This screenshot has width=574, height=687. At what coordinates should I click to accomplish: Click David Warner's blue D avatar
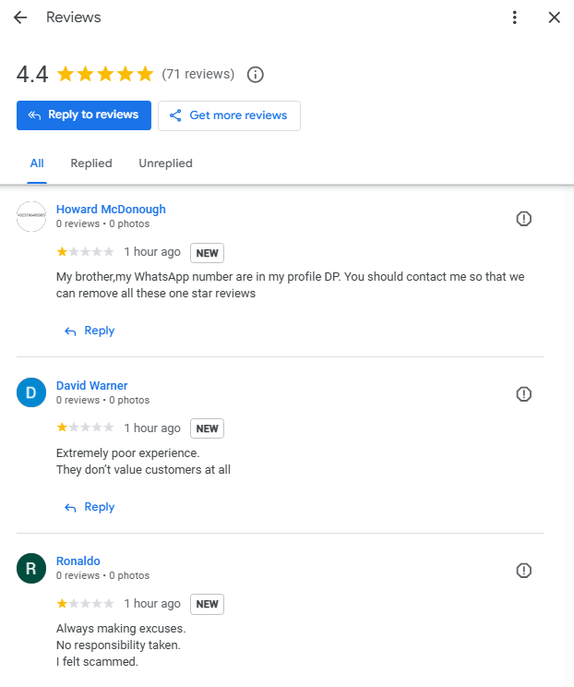click(x=31, y=392)
